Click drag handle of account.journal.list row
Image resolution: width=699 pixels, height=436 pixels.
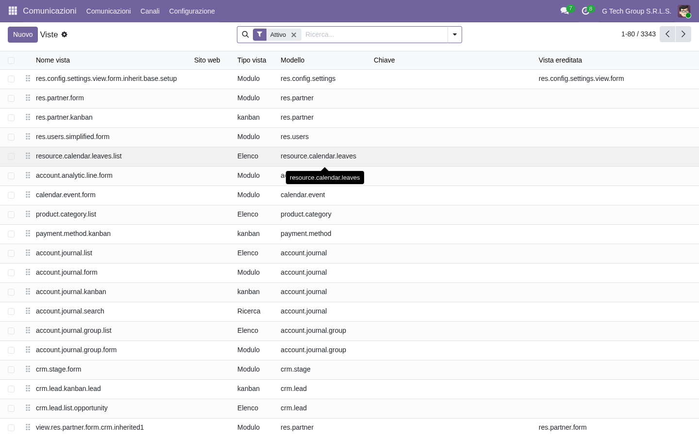pyautogui.click(x=28, y=253)
